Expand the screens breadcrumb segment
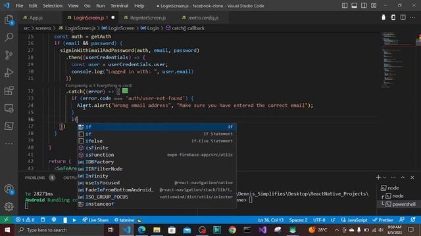This screenshot has width=421, height=236. 43,28
